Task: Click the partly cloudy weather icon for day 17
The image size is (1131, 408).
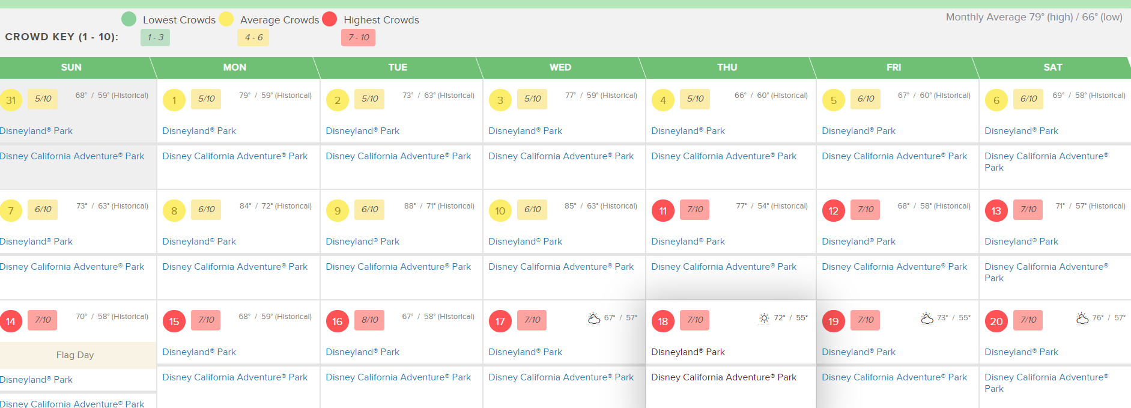Action: 594,318
